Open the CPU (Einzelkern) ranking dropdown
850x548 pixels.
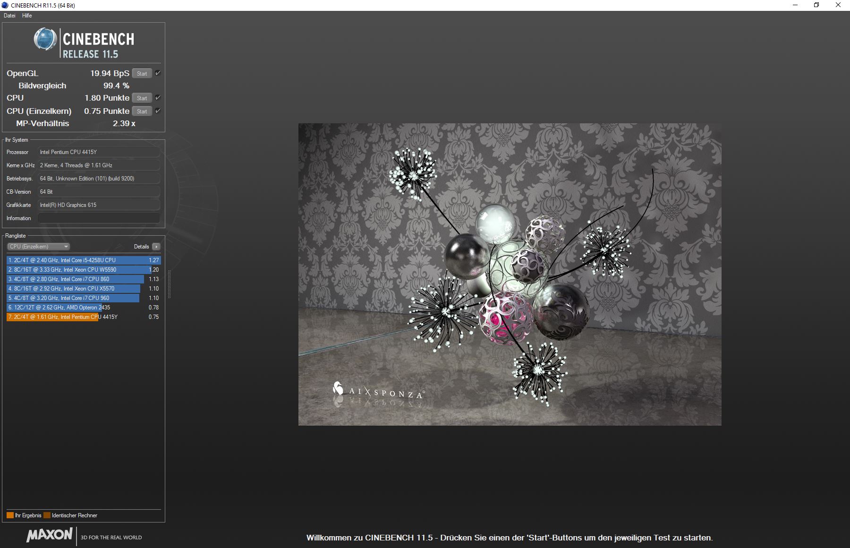[x=39, y=247]
